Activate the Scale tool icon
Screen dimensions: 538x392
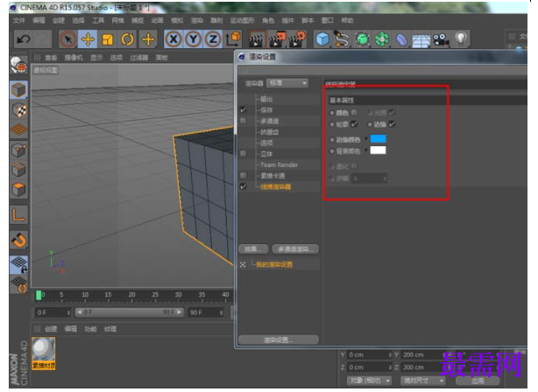(108, 39)
